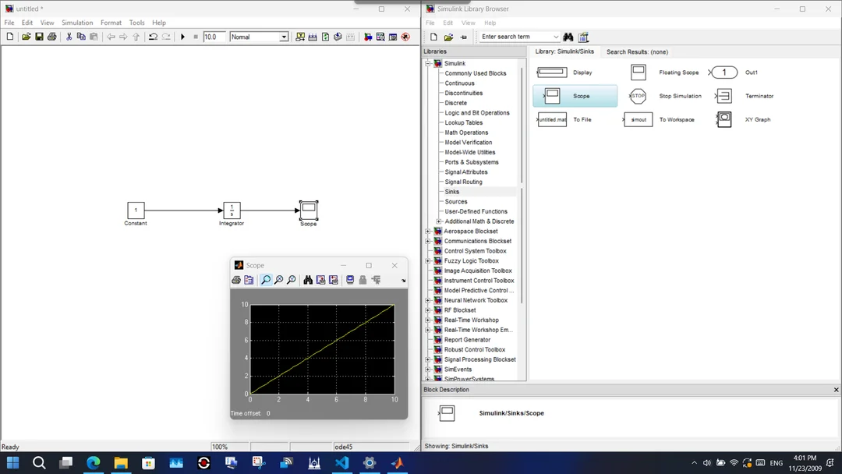Viewport: 842px width, 474px height.
Task: Expand the Communications Blockset library
Action: (429, 241)
